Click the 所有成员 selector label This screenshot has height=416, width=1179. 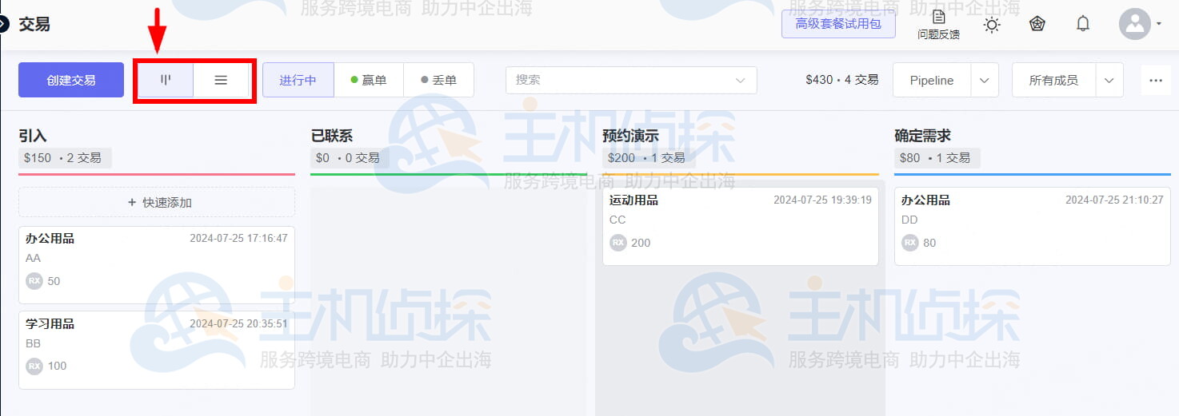[1053, 80]
